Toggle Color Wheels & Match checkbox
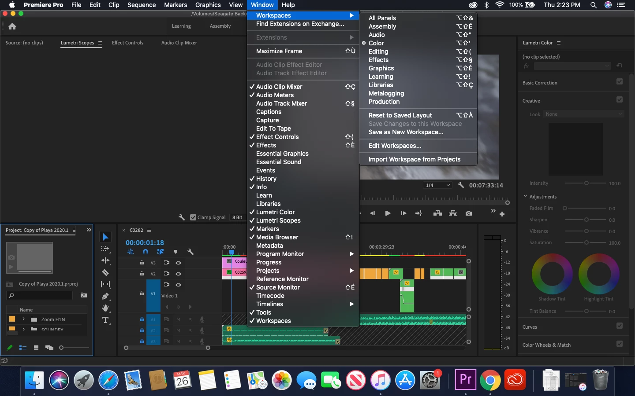 point(620,344)
